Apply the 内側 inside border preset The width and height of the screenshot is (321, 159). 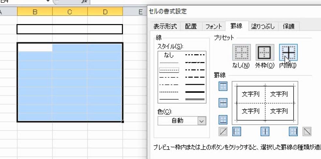tap(288, 52)
